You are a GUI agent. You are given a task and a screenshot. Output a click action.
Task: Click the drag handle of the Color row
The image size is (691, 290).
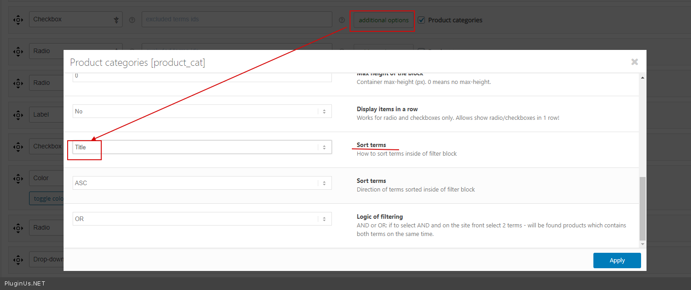18,178
